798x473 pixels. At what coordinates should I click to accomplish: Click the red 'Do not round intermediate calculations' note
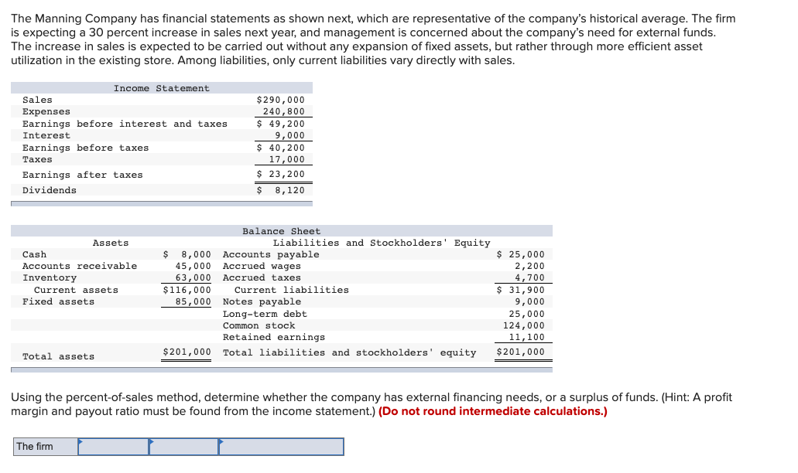tap(492, 411)
